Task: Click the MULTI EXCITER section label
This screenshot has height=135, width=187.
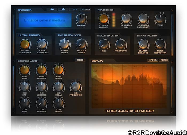Action: 108,36
